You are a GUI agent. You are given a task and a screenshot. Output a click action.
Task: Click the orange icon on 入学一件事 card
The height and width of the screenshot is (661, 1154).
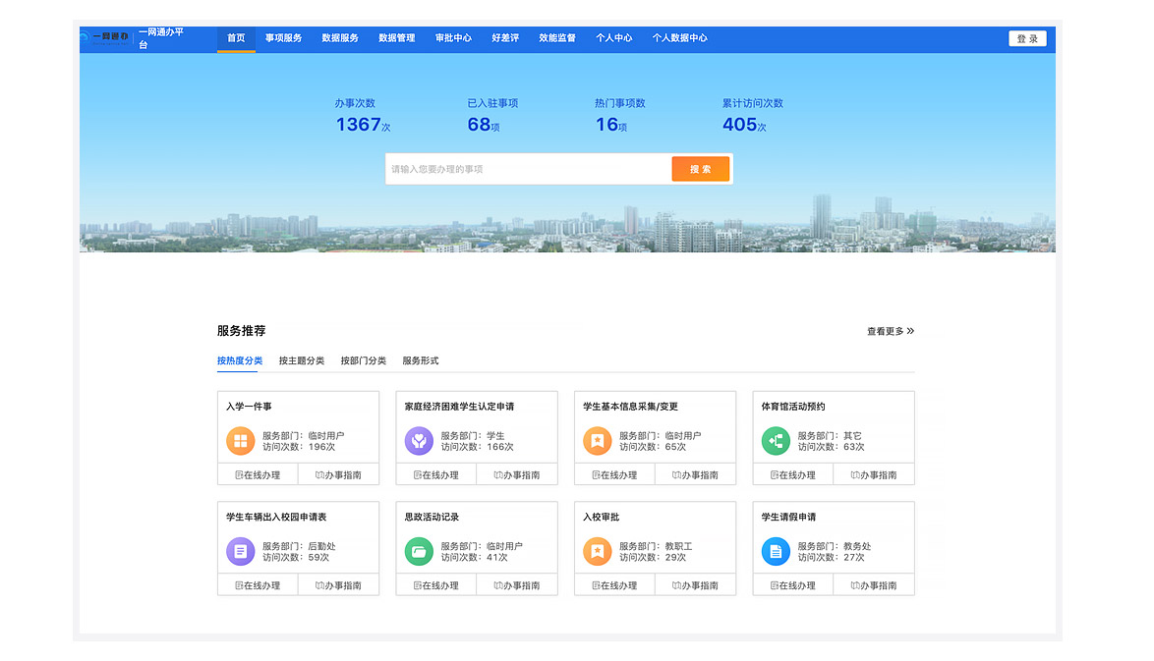(240, 441)
